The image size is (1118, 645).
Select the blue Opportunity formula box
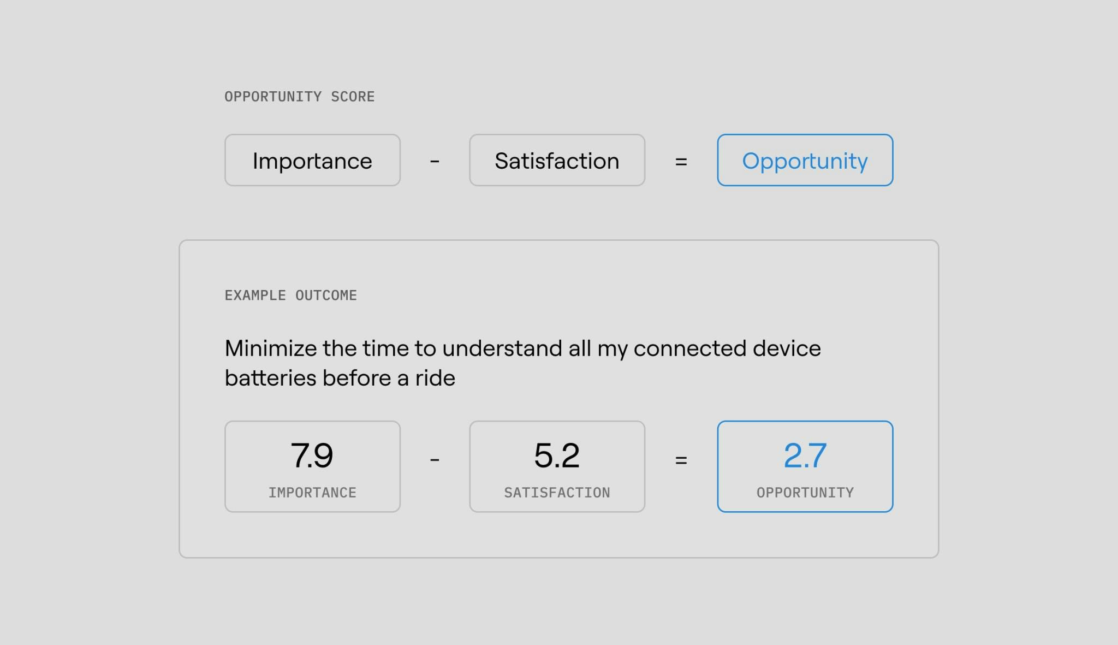pyautogui.click(x=805, y=160)
